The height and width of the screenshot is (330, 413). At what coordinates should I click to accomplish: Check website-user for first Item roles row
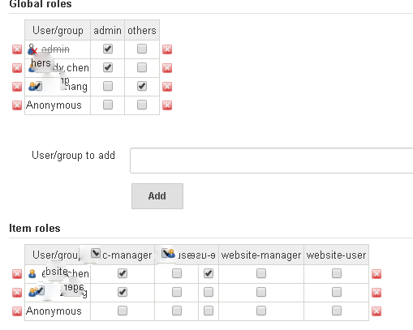click(x=337, y=273)
